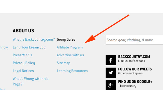This screenshot has height=90, width=163.
Task: Open the @backcountrycom Twitter handle
Action: 130,73
